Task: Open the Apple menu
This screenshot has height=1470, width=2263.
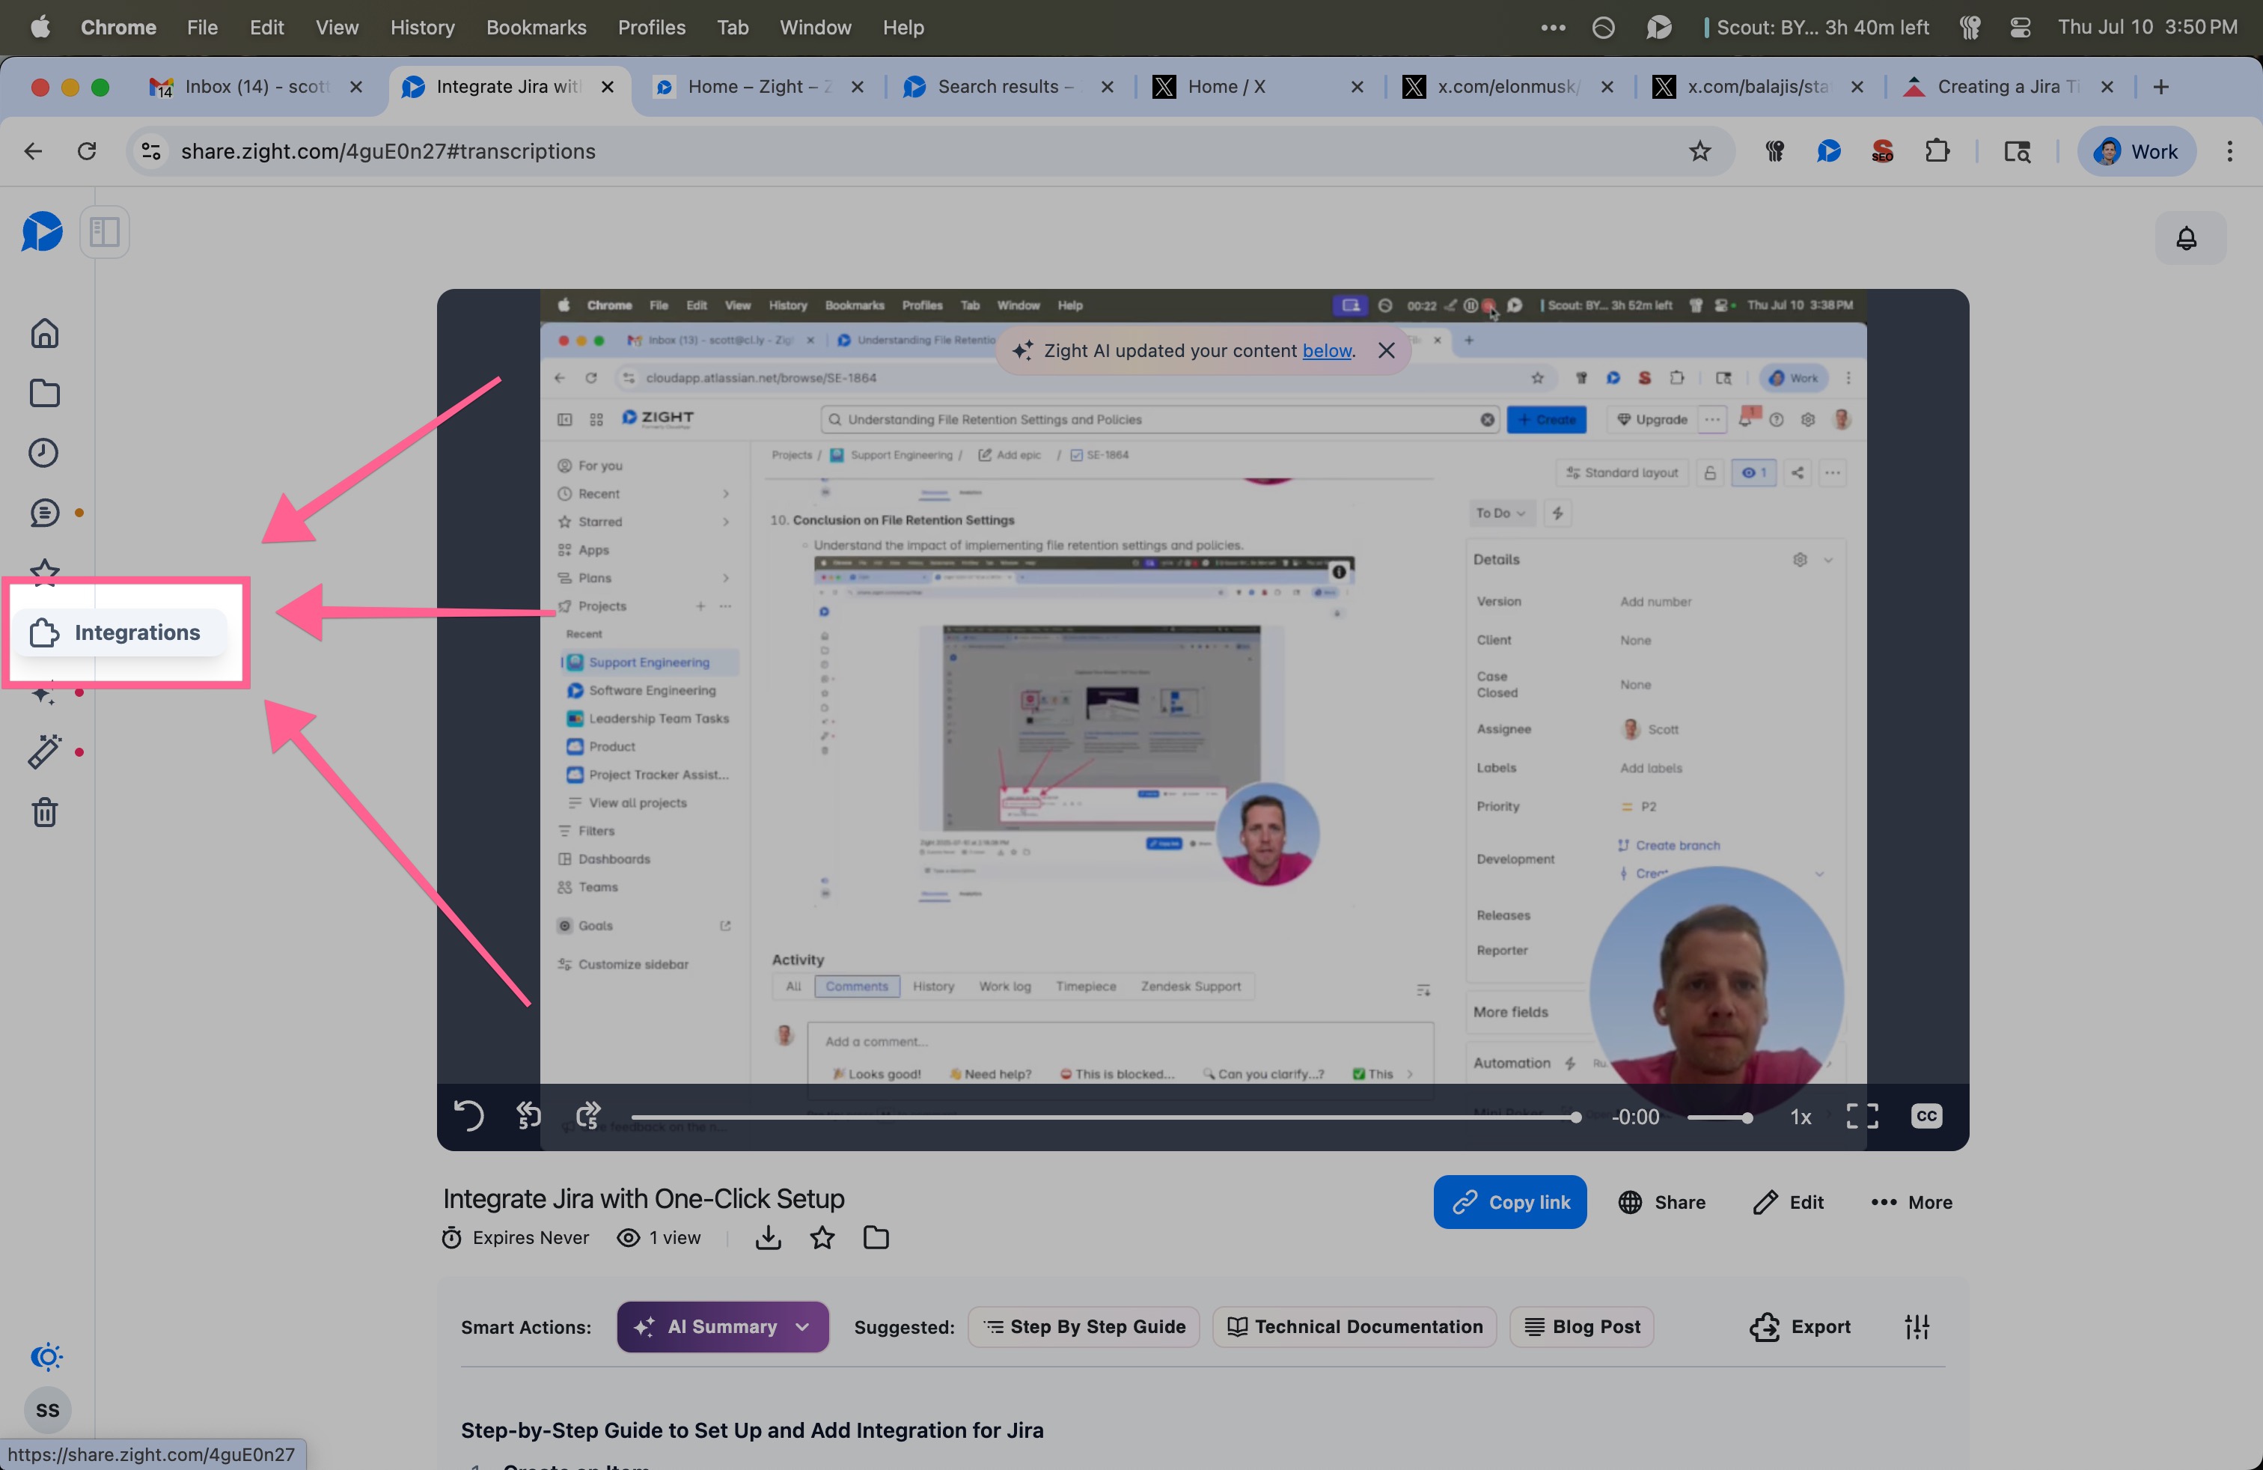Action: pyautogui.click(x=40, y=28)
